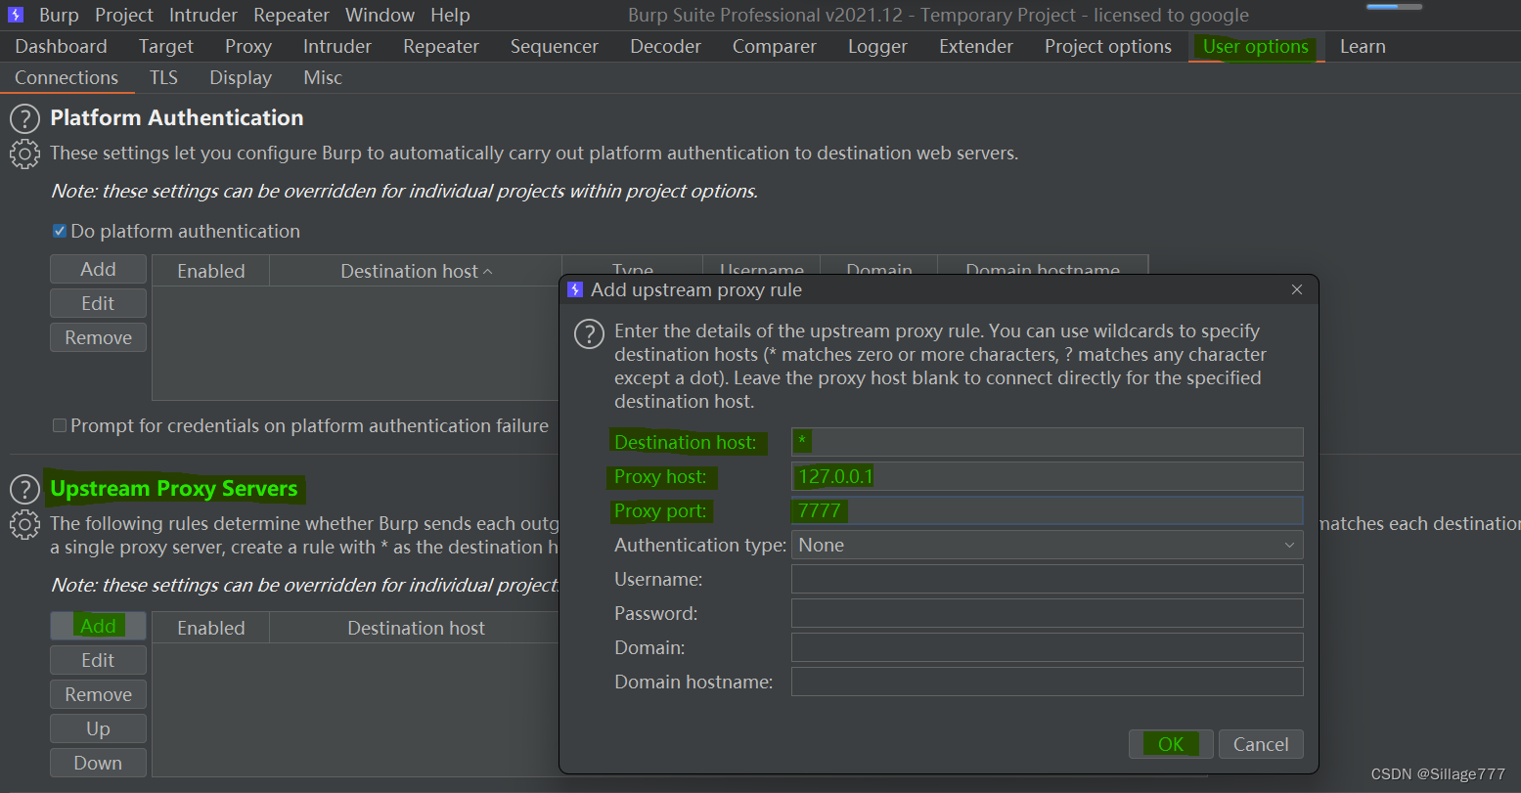Open the Repeater menu in menu bar
Viewport: 1521px width, 793px height.
point(291,15)
